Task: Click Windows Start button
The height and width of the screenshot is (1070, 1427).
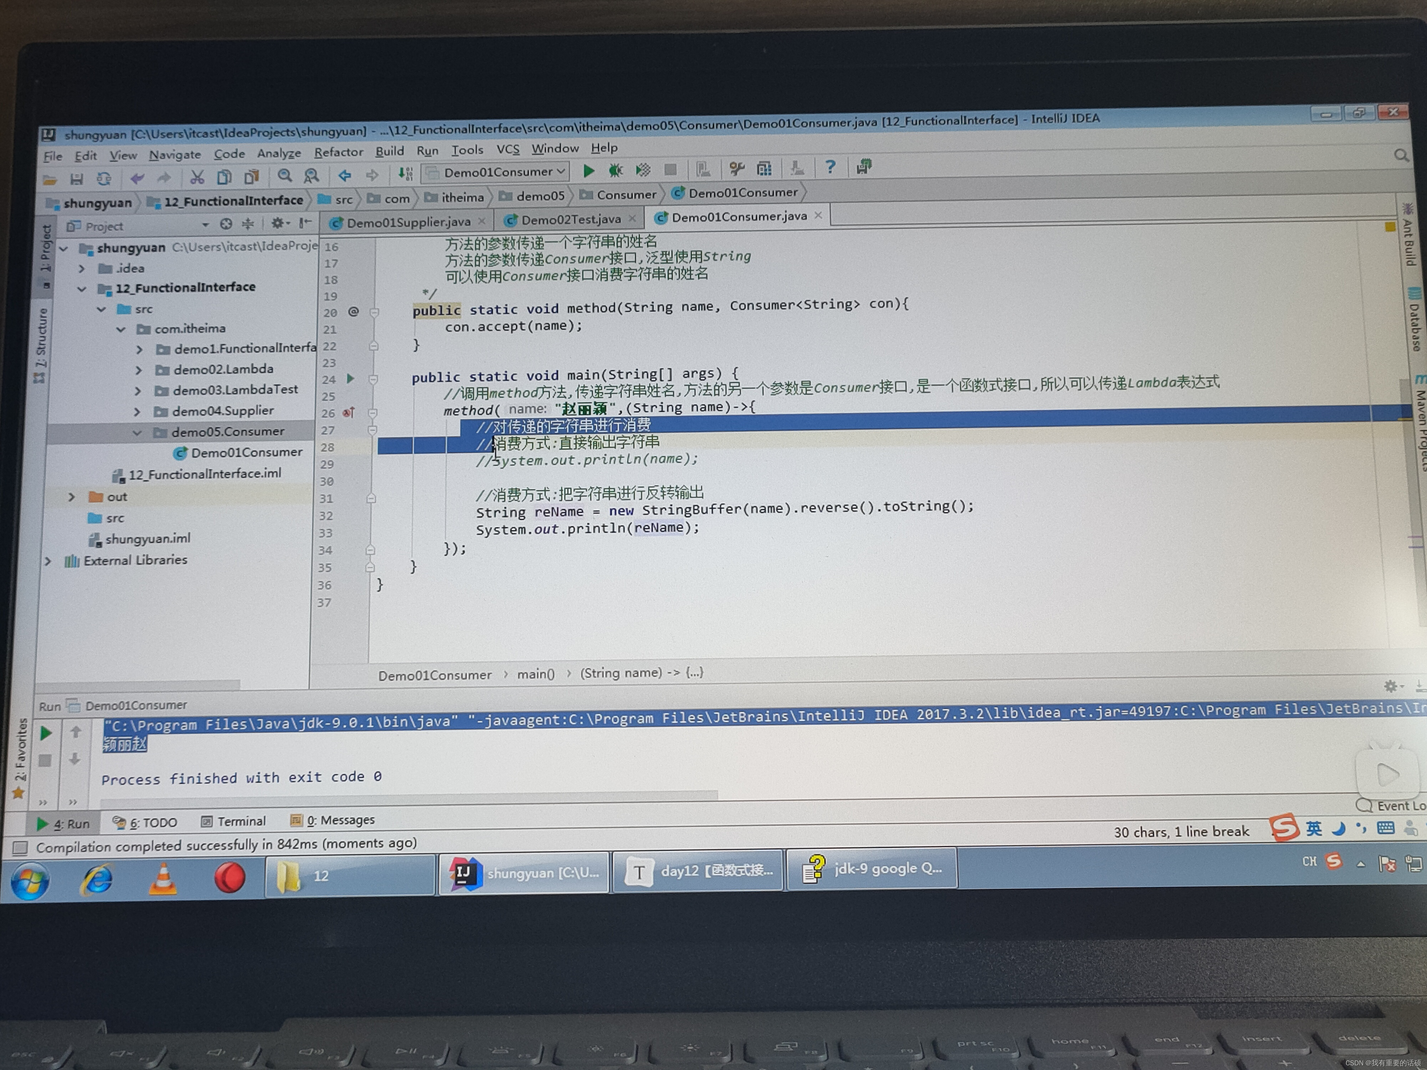Action: [30, 882]
